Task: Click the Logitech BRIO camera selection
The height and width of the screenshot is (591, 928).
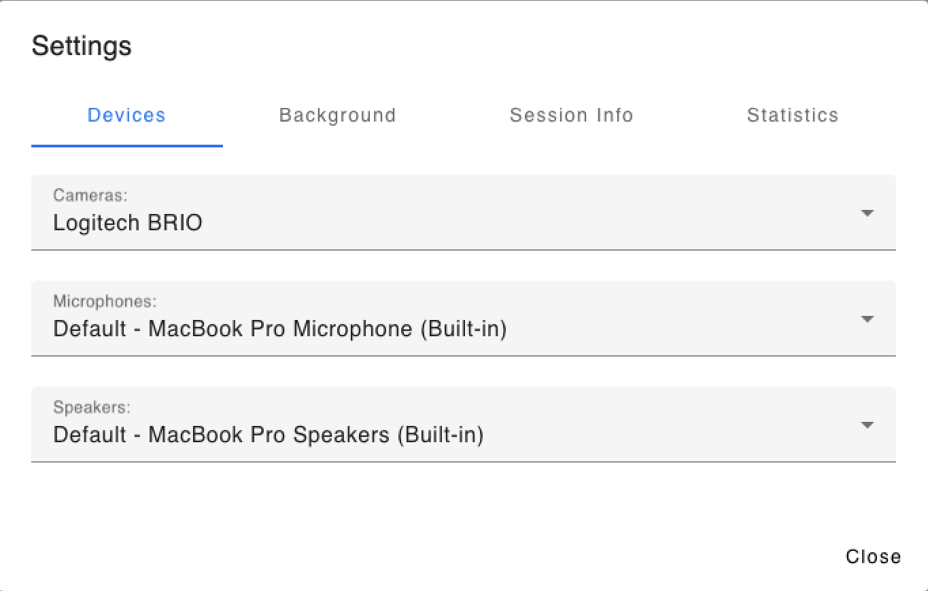Action: click(x=128, y=223)
